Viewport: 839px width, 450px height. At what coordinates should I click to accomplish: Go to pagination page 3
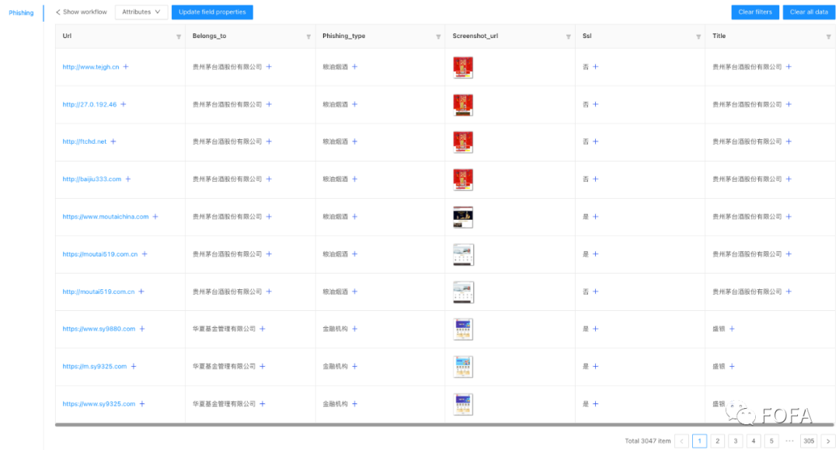click(x=735, y=441)
